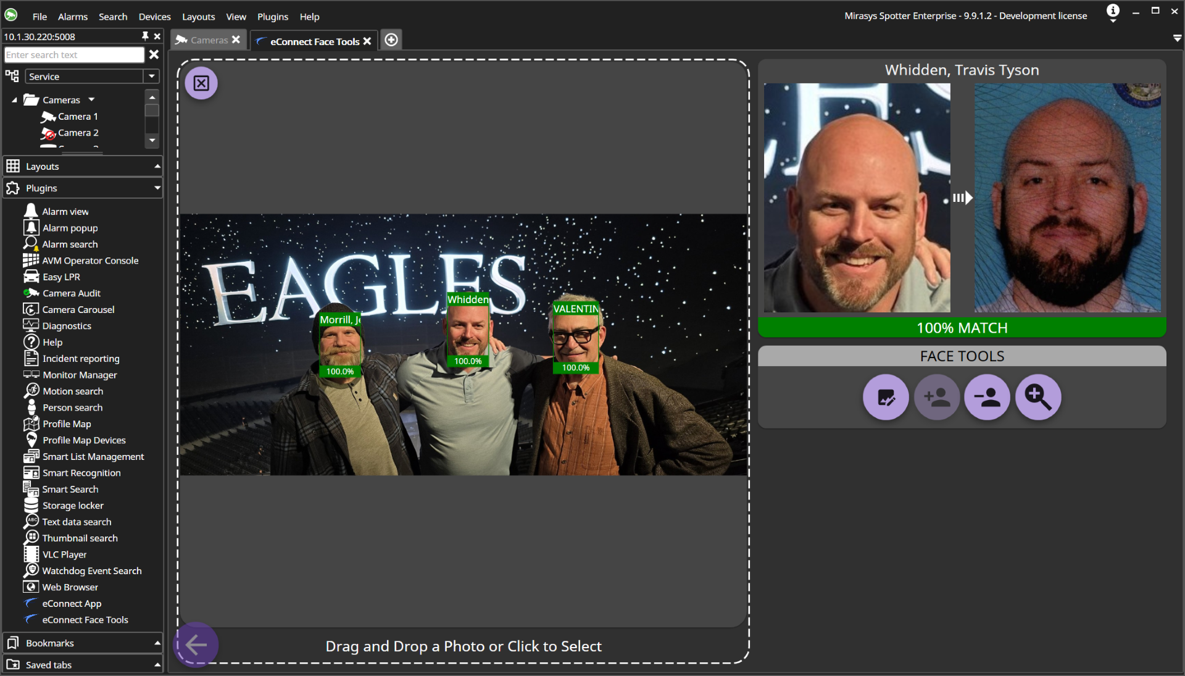Expand the Layouts section
Image resolution: width=1185 pixels, height=676 pixels.
tap(82, 167)
